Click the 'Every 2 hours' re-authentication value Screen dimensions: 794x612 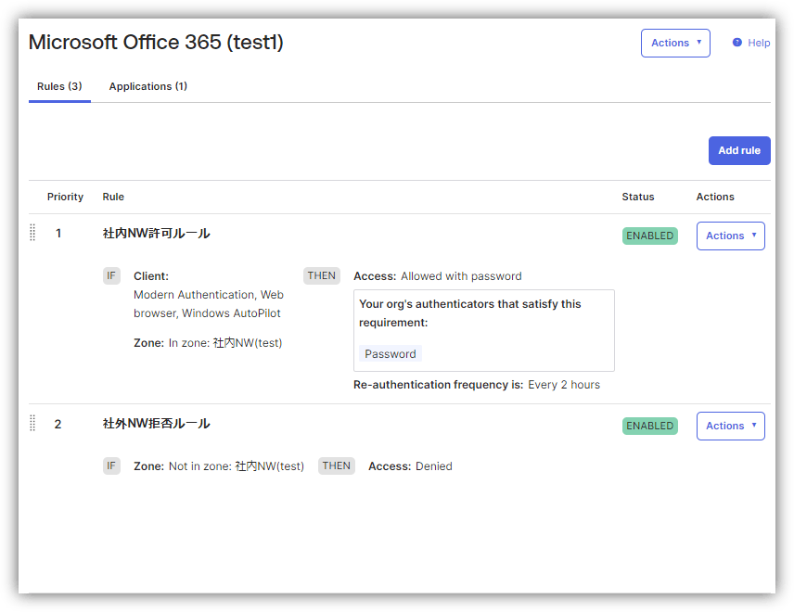tap(564, 385)
